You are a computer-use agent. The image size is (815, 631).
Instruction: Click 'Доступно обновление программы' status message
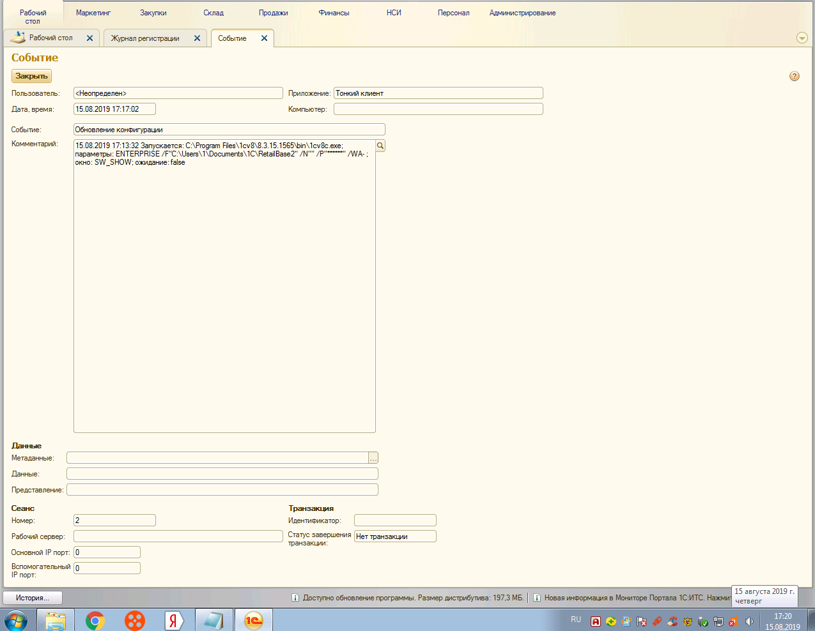pyautogui.click(x=413, y=598)
